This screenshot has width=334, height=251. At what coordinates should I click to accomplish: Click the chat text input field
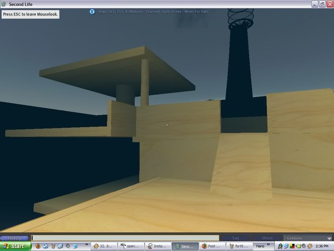pos(124,238)
